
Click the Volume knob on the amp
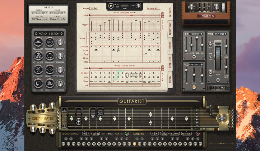[216, 7]
